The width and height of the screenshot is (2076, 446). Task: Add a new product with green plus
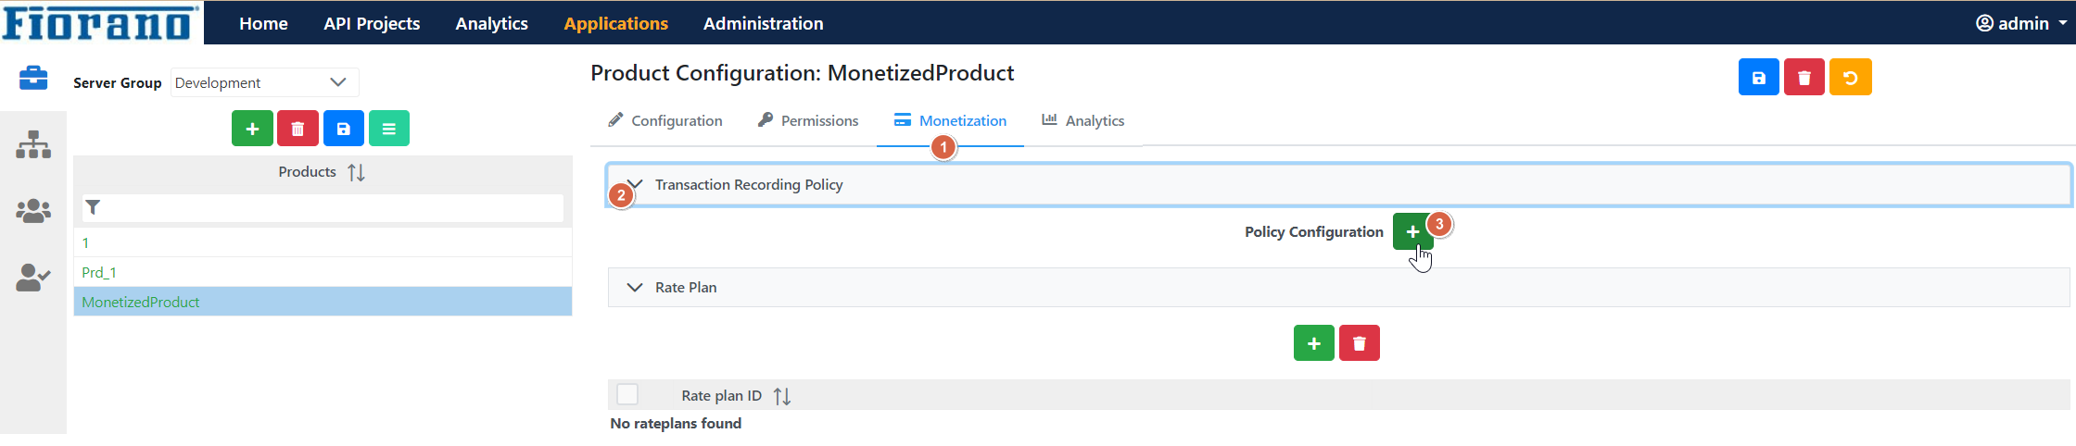(252, 129)
